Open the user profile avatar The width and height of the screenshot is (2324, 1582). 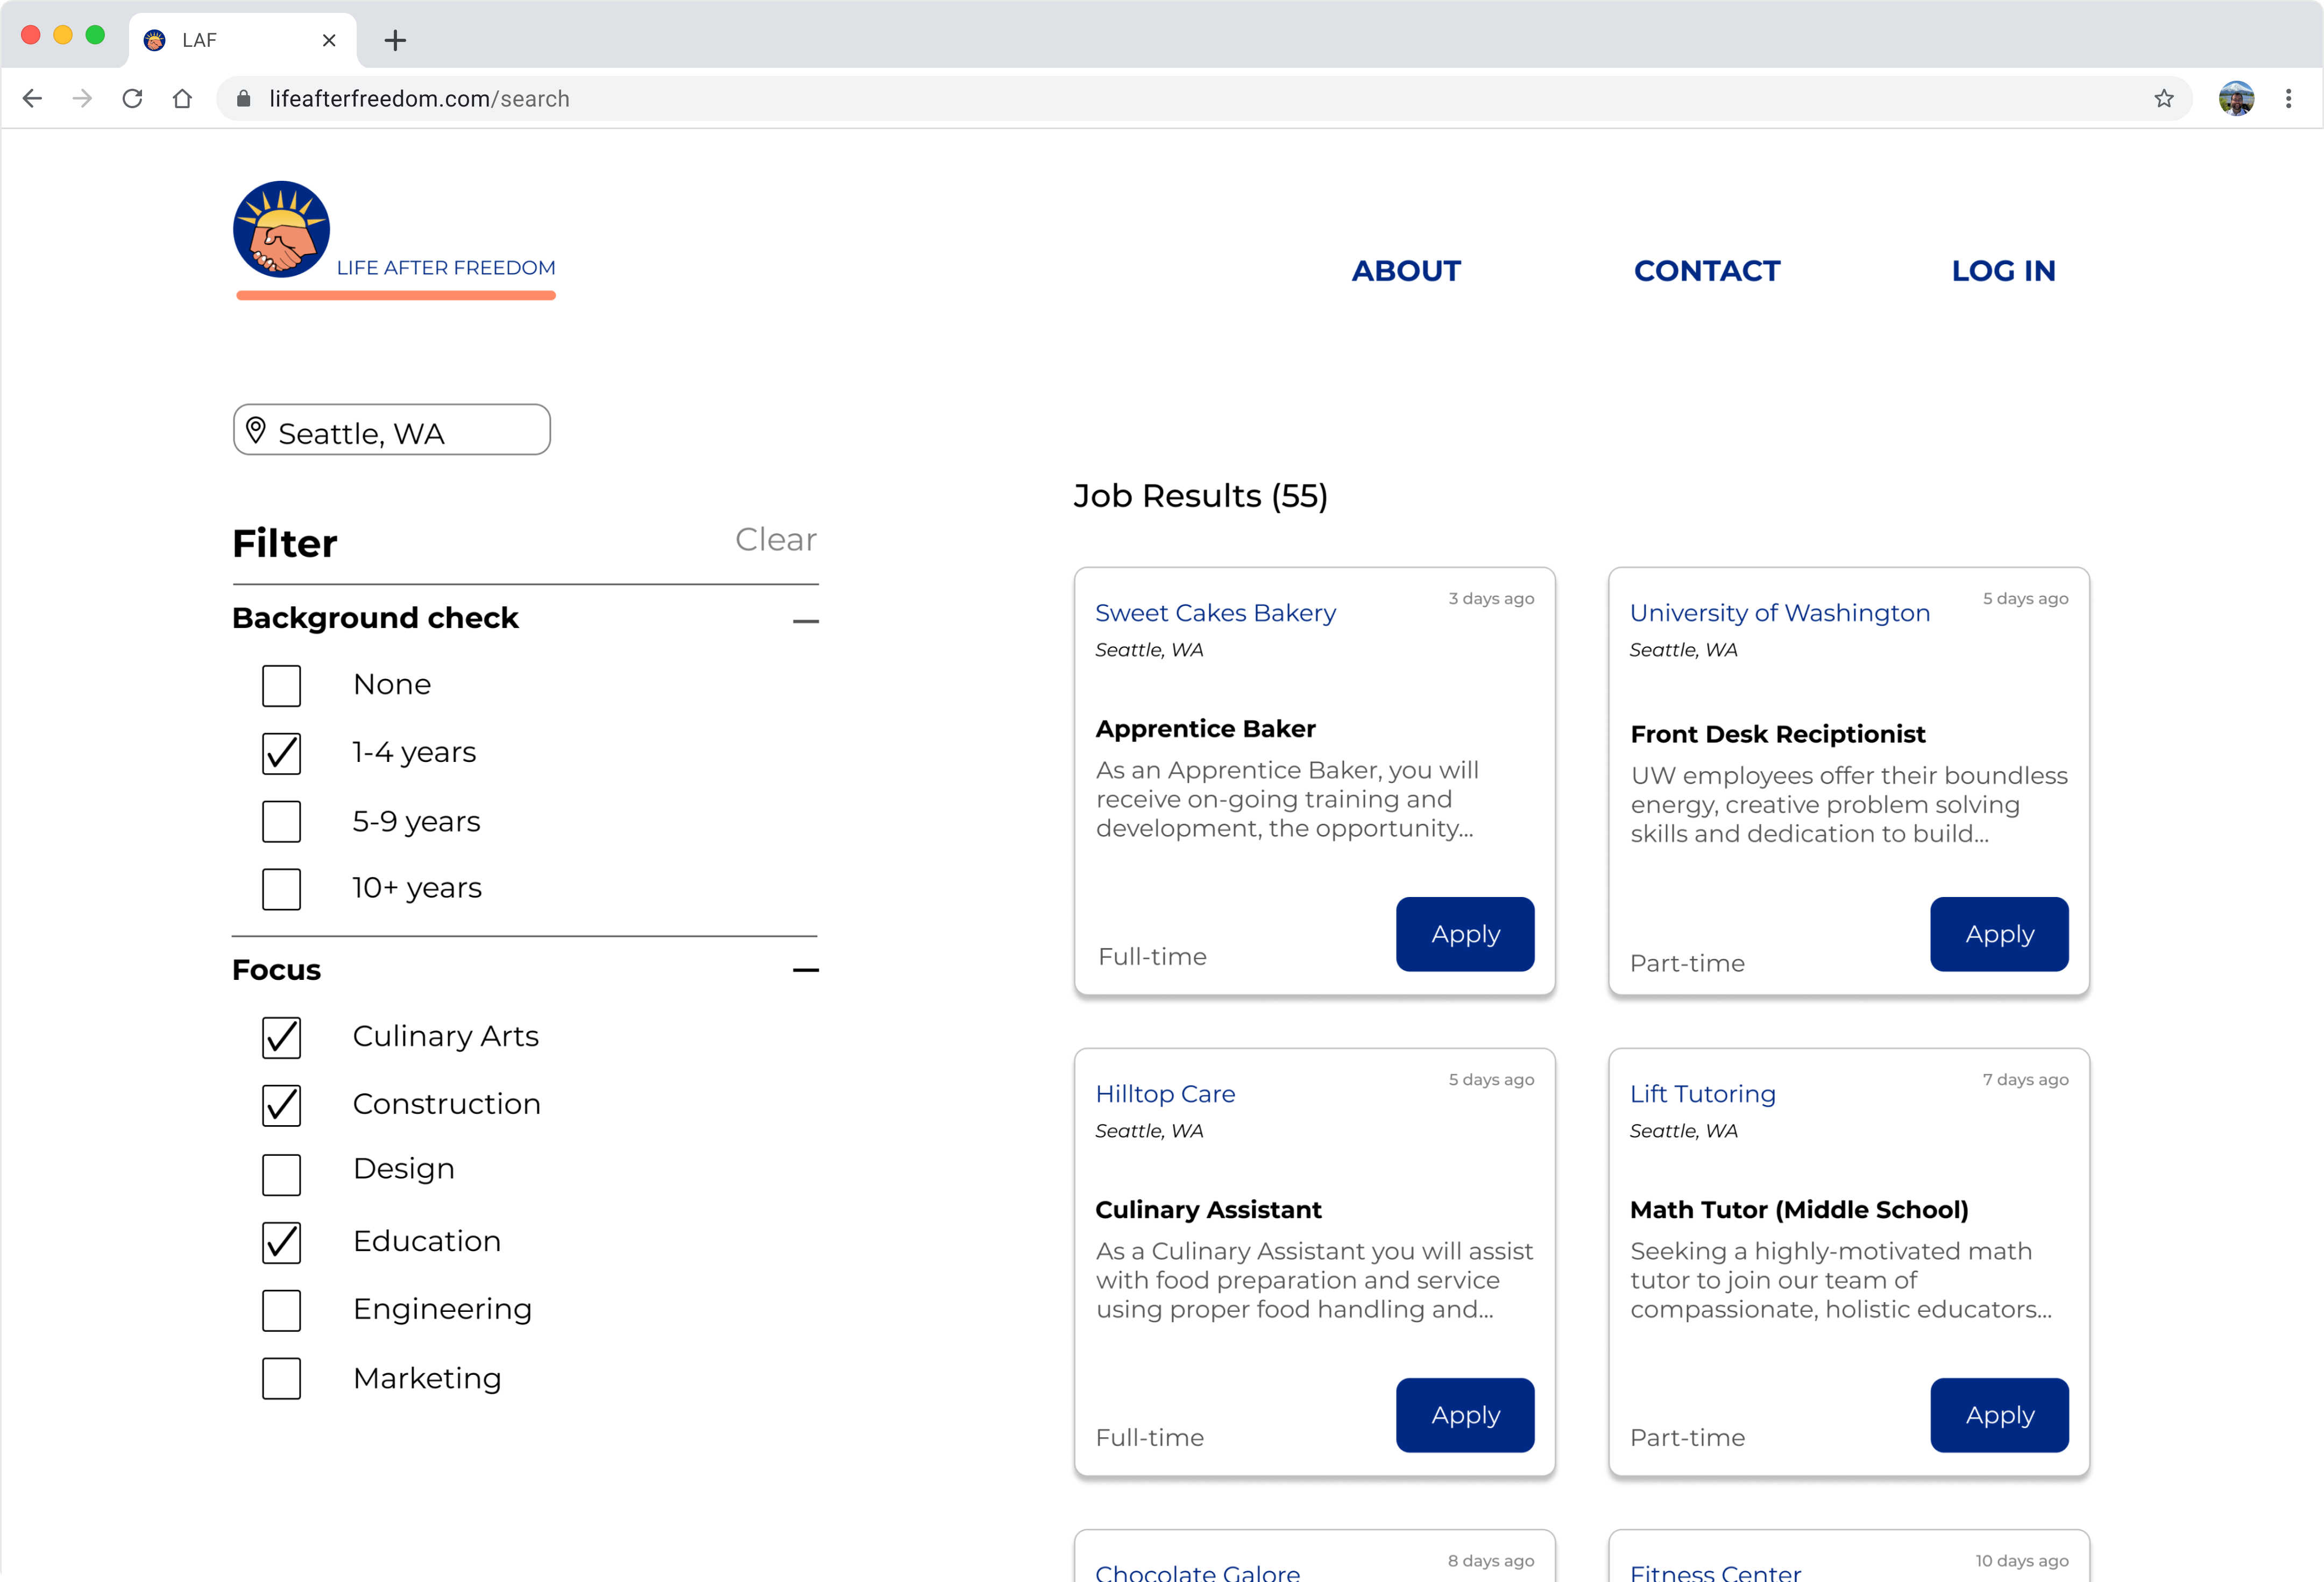pos(2236,98)
